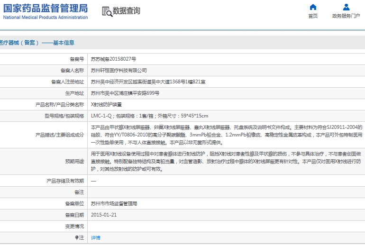Click the 首页 home icon
The width and height of the screenshot is (365, 245).
(x=313, y=7)
